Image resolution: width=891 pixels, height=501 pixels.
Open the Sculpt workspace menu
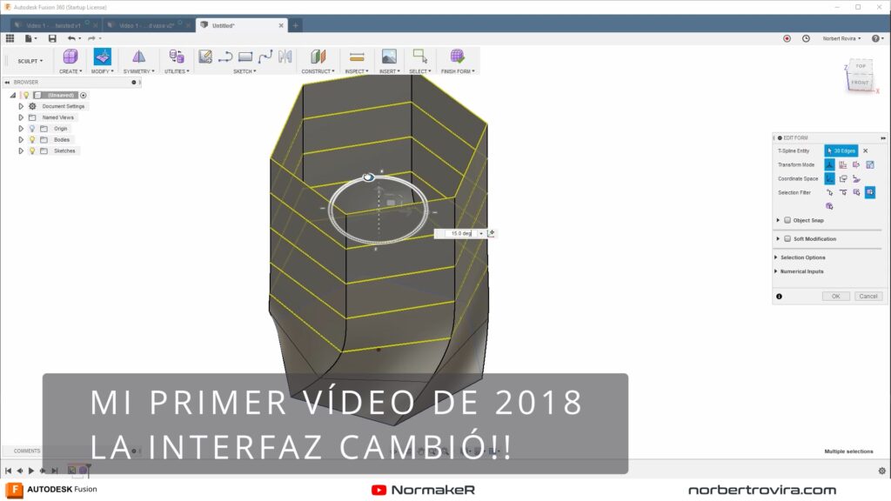(30, 61)
